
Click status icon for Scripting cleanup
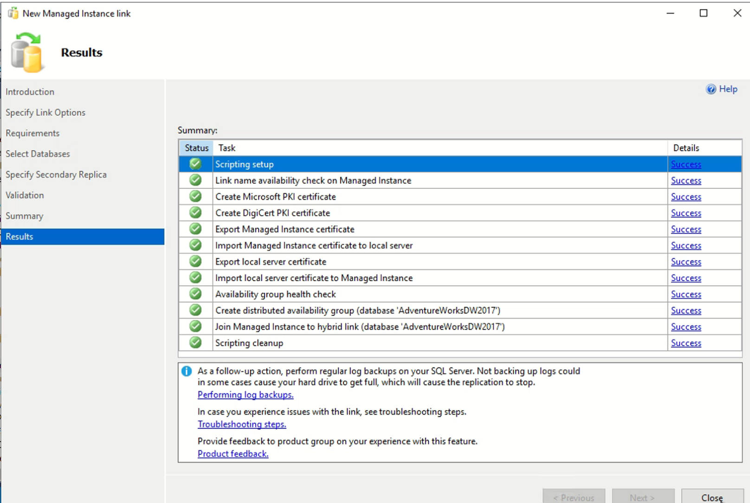(x=195, y=342)
